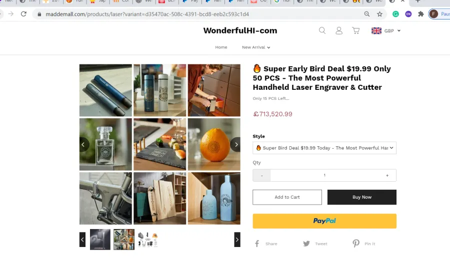Go to Home navigation link

click(221, 47)
